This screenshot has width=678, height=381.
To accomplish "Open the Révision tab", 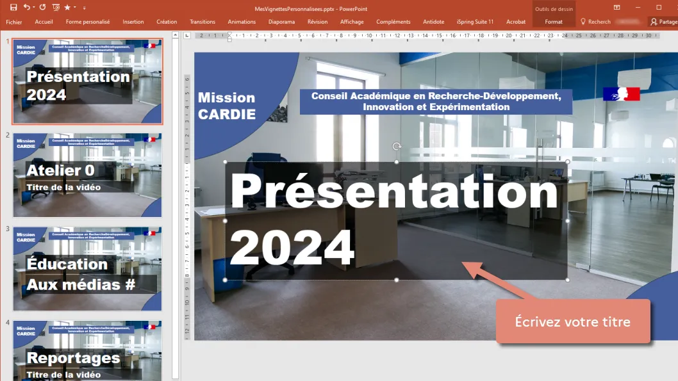I will pyautogui.click(x=317, y=22).
